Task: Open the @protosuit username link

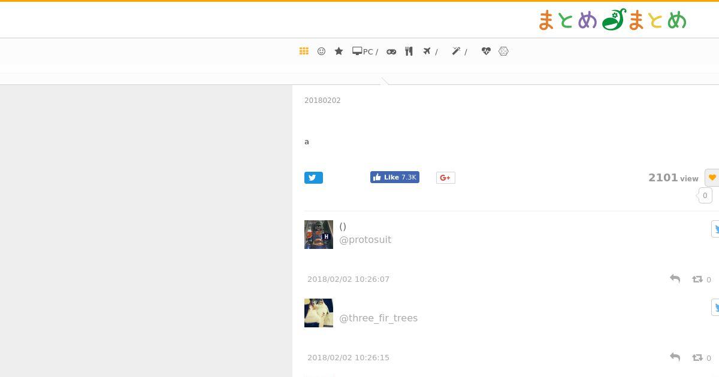Action: pyautogui.click(x=365, y=239)
